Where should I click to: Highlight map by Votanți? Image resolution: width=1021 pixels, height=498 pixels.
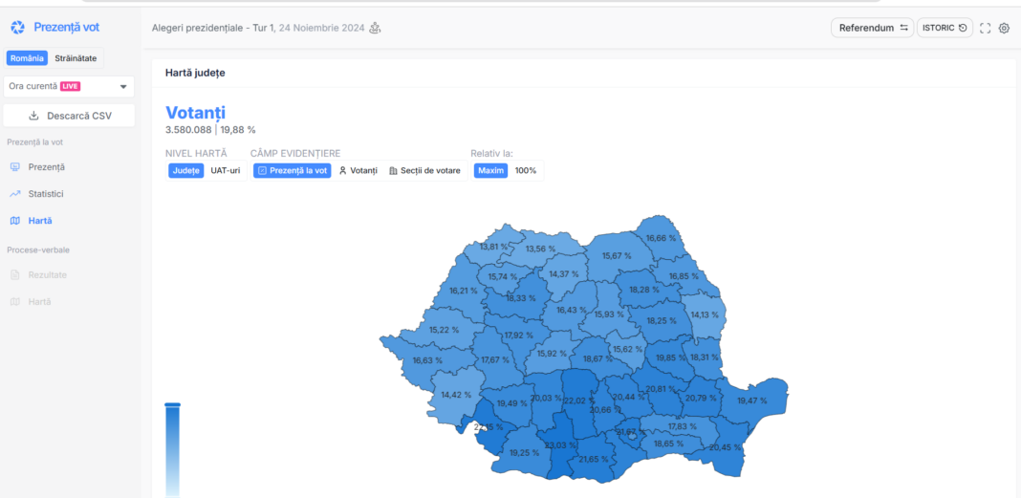click(x=358, y=171)
